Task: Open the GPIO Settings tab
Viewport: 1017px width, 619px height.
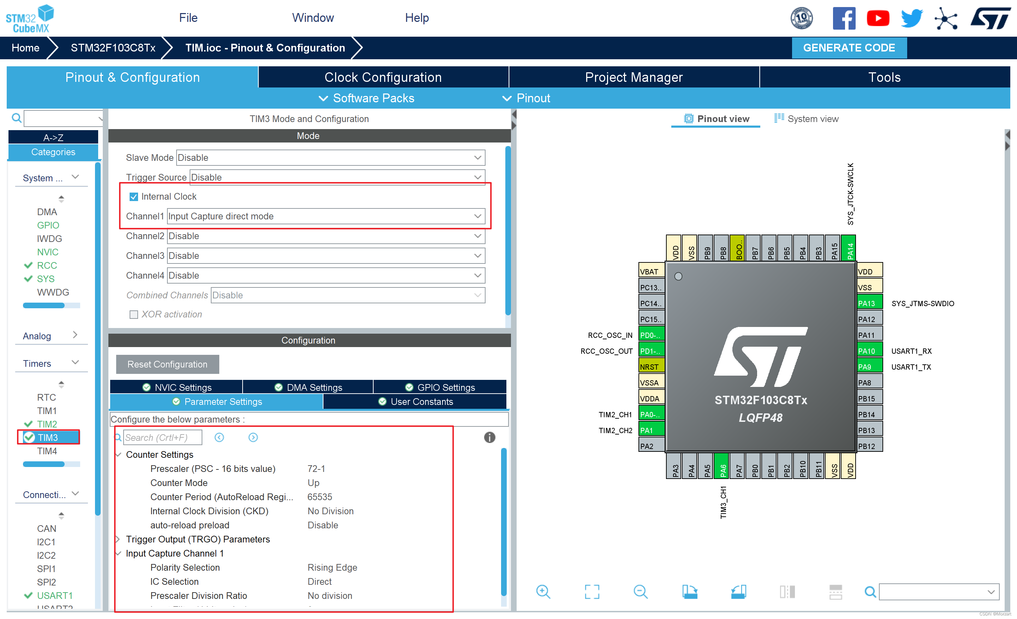Action: [x=440, y=387]
